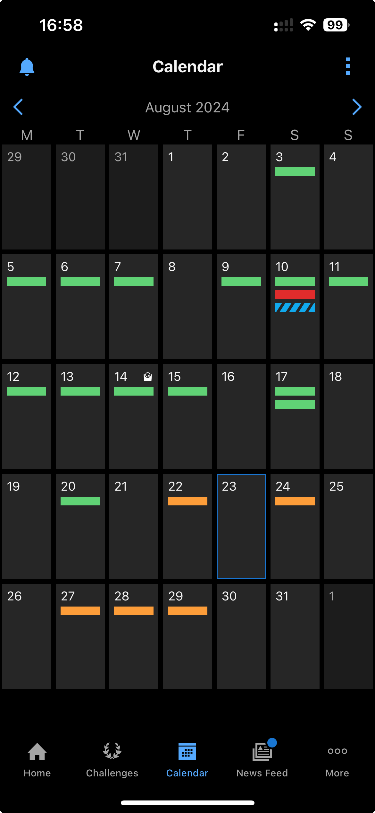Tap the orange bar on August 22
The width and height of the screenshot is (375, 813).
tap(188, 501)
